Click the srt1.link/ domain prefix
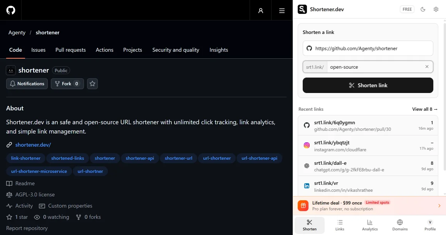Image resolution: width=446 pixels, height=235 pixels. coord(315,67)
